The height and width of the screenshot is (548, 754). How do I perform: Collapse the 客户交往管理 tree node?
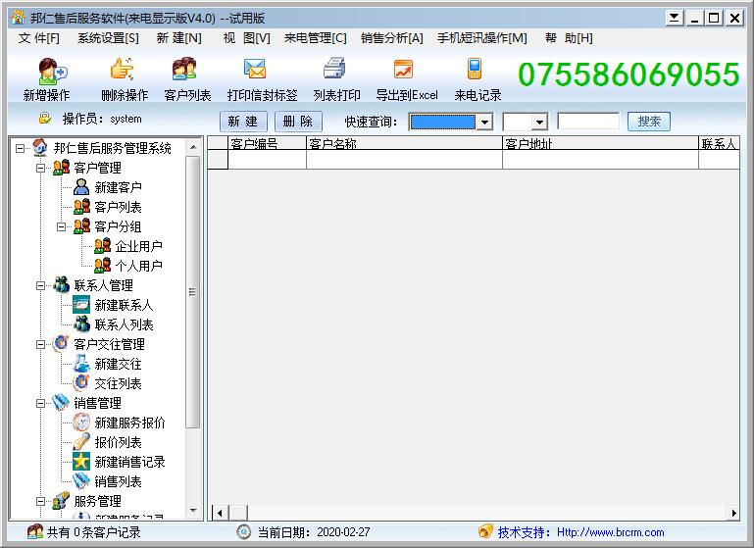(x=41, y=344)
